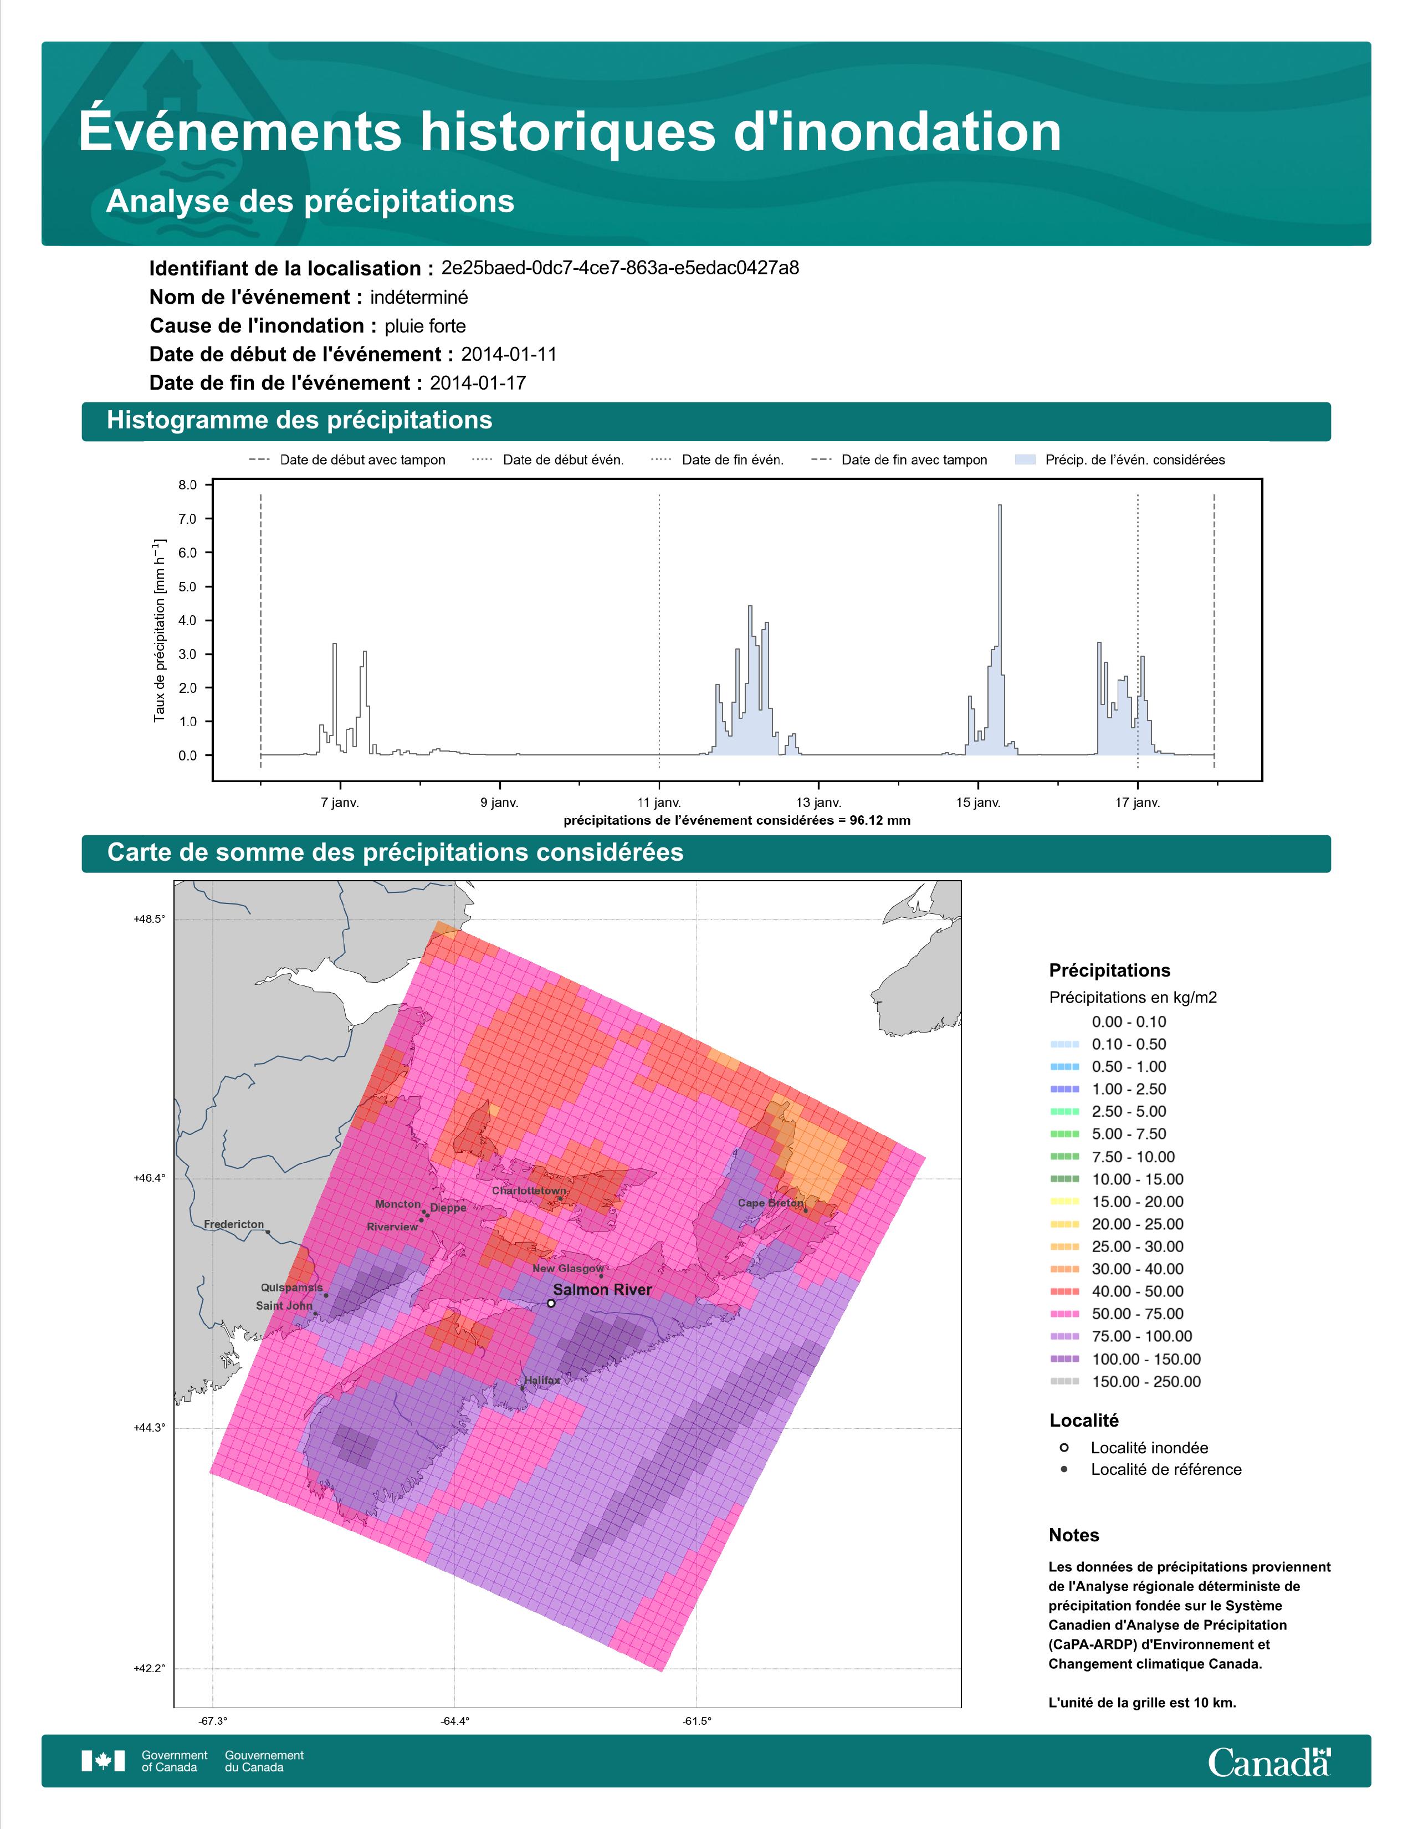
Task: Click the Localité legend heading
Action: point(1084,1421)
